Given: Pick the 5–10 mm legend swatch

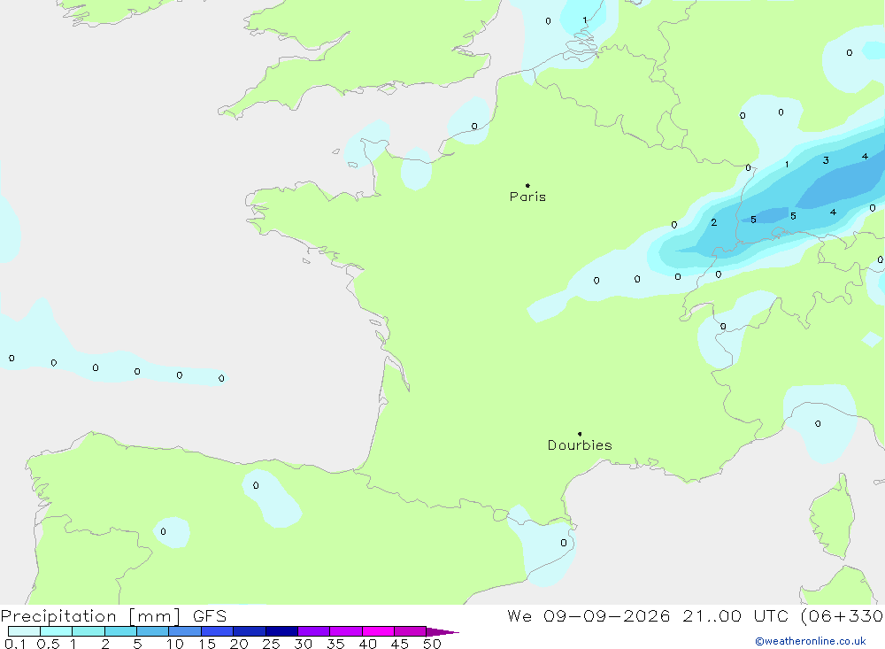Looking at the screenshot, I should [x=153, y=631].
